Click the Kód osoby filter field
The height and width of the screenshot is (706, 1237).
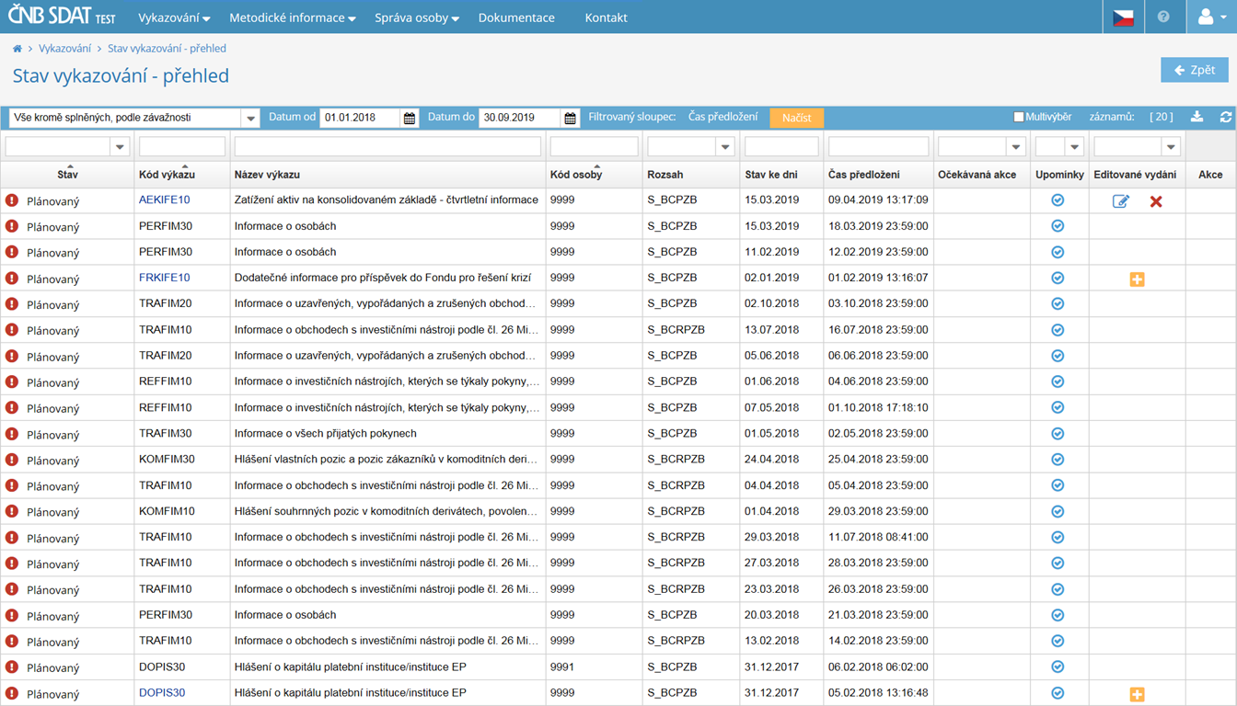(594, 147)
